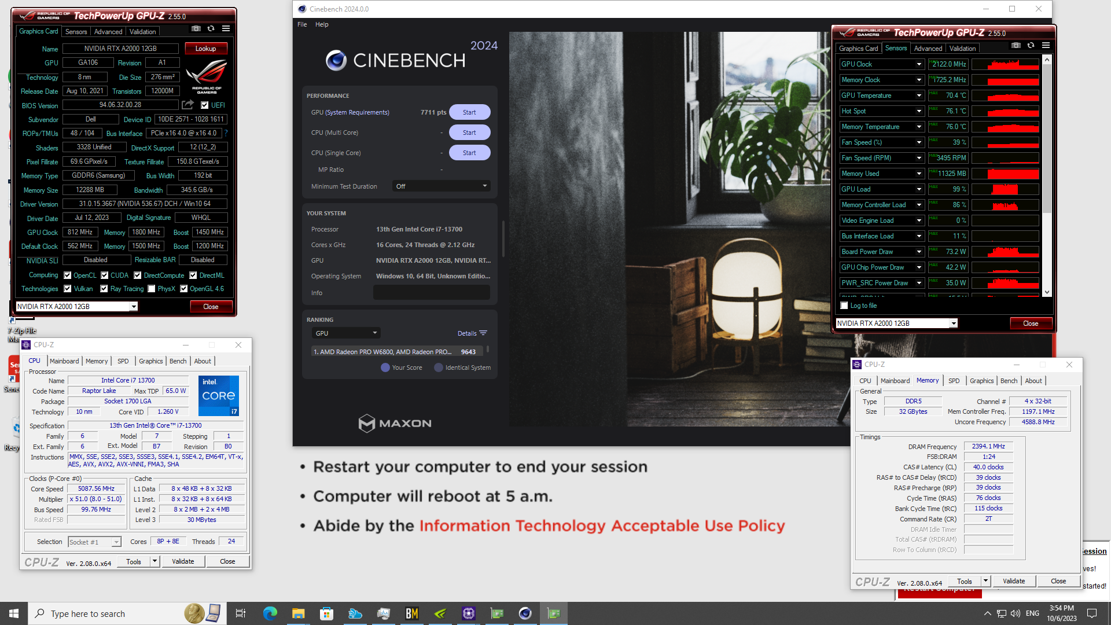Image resolution: width=1111 pixels, height=625 pixels.
Task: Expand the Board Power Draw sensor dropdown
Action: [919, 252]
